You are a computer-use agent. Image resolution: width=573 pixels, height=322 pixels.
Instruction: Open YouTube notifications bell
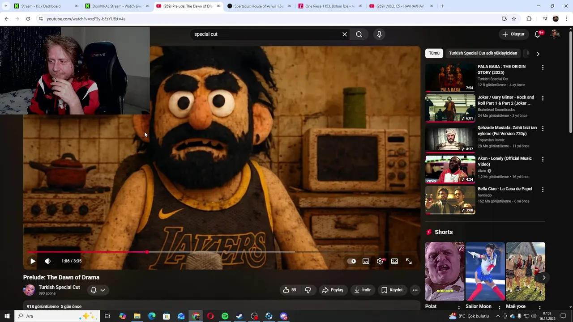point(539,34)
